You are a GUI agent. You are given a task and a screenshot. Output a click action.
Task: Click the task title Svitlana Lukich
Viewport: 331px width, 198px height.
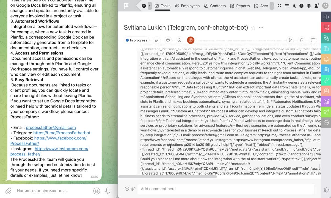(x=186, y=28)
